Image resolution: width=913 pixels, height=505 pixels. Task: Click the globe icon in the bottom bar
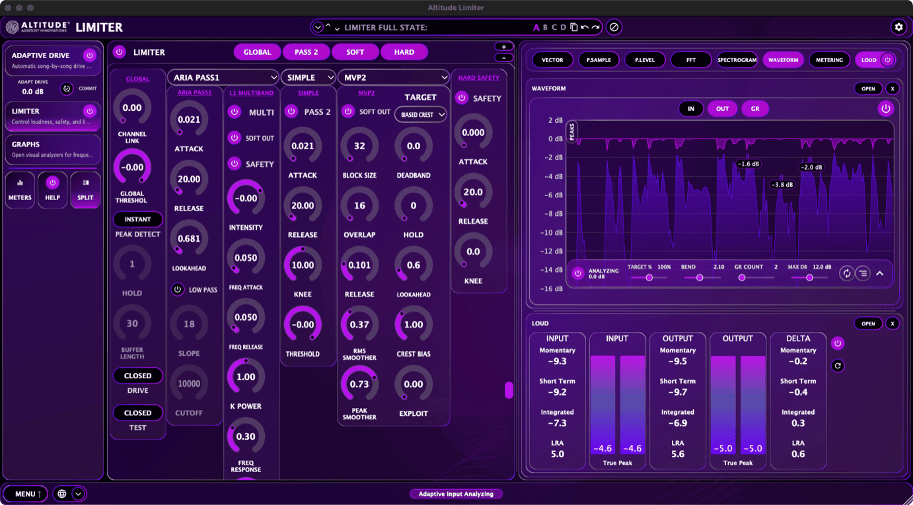pos(62,494)
